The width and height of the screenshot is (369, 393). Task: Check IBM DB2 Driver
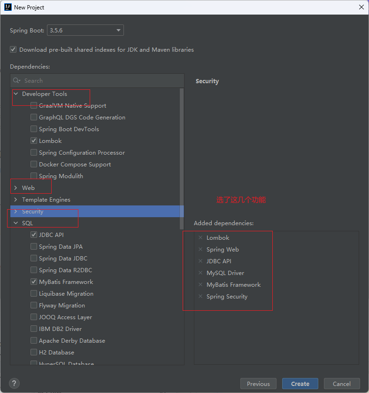34,329
